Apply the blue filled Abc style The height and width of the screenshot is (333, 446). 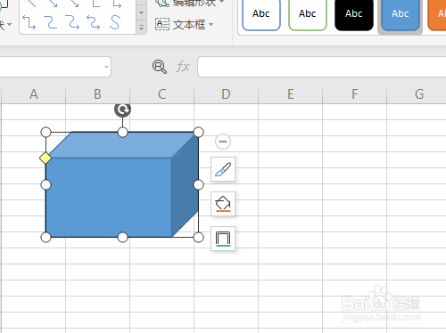[x=401, y=14]
